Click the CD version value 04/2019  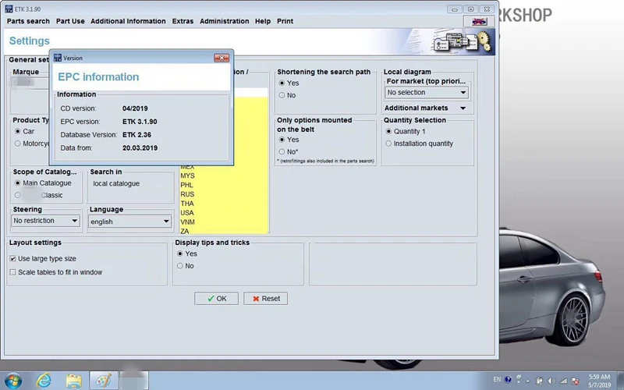pos(135,108)
